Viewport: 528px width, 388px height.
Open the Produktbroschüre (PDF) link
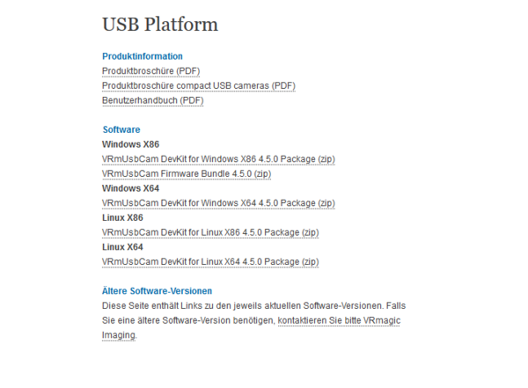pos(150,70)
